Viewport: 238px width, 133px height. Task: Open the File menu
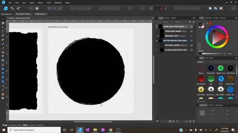pos(10,3)
